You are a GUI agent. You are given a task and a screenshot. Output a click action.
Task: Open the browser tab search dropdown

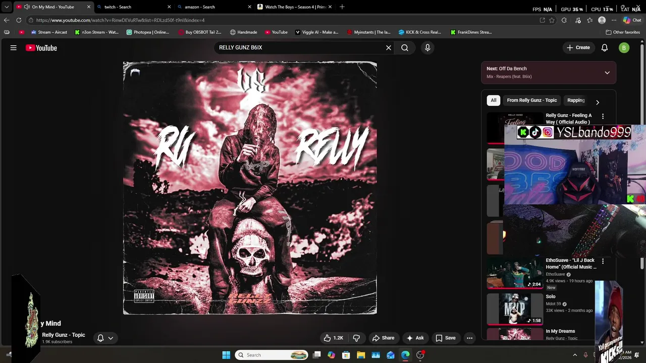click(7, 7)
